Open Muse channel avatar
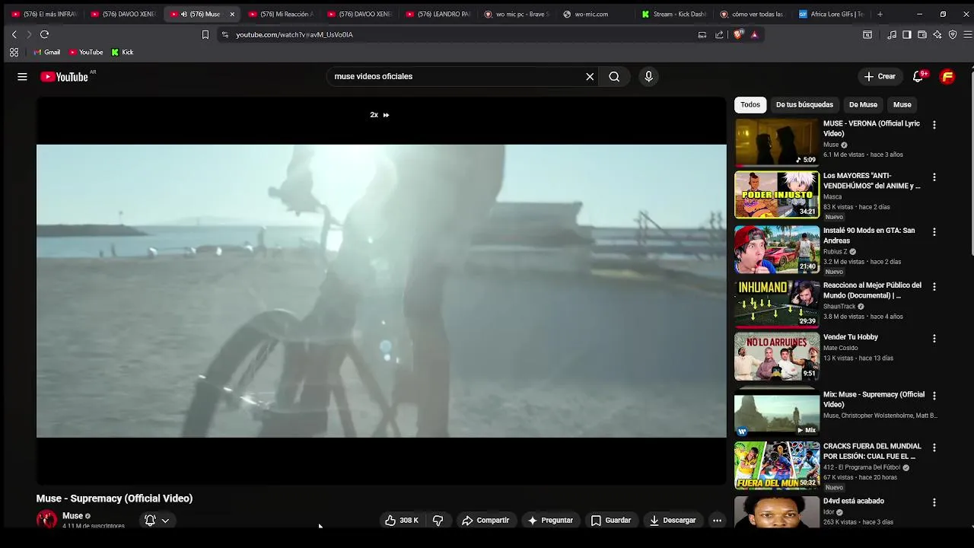The image size is (974, 548). [x=46, y=520]
